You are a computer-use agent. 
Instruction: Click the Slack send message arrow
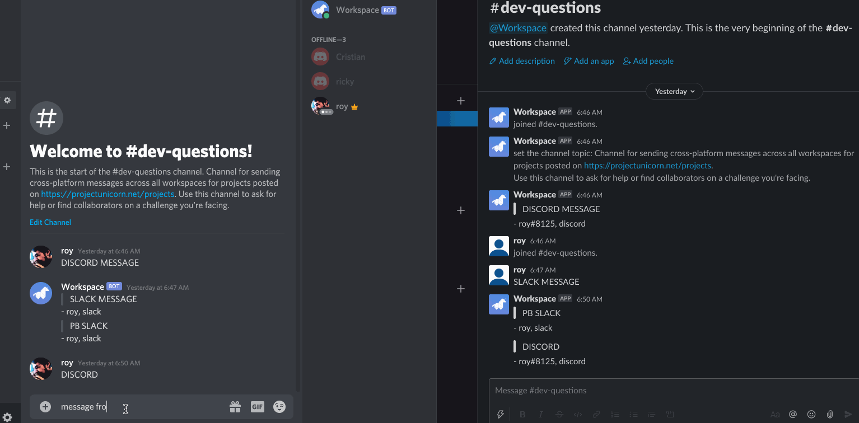click(x=848, y=415)
